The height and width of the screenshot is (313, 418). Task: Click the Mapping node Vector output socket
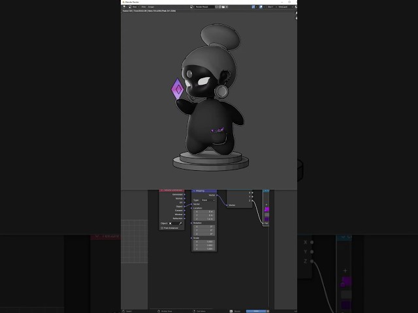click(217, 195)
